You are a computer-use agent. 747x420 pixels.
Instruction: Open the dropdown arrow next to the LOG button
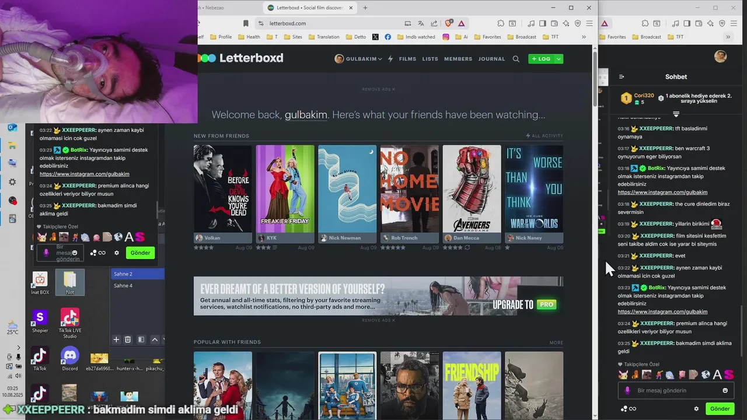pos(558,59)
